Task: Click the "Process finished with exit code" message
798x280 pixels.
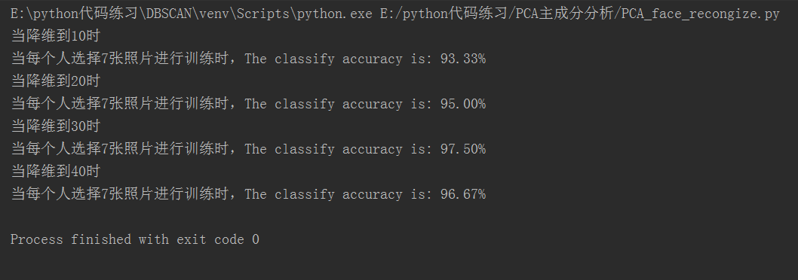Action: [127, 239]
